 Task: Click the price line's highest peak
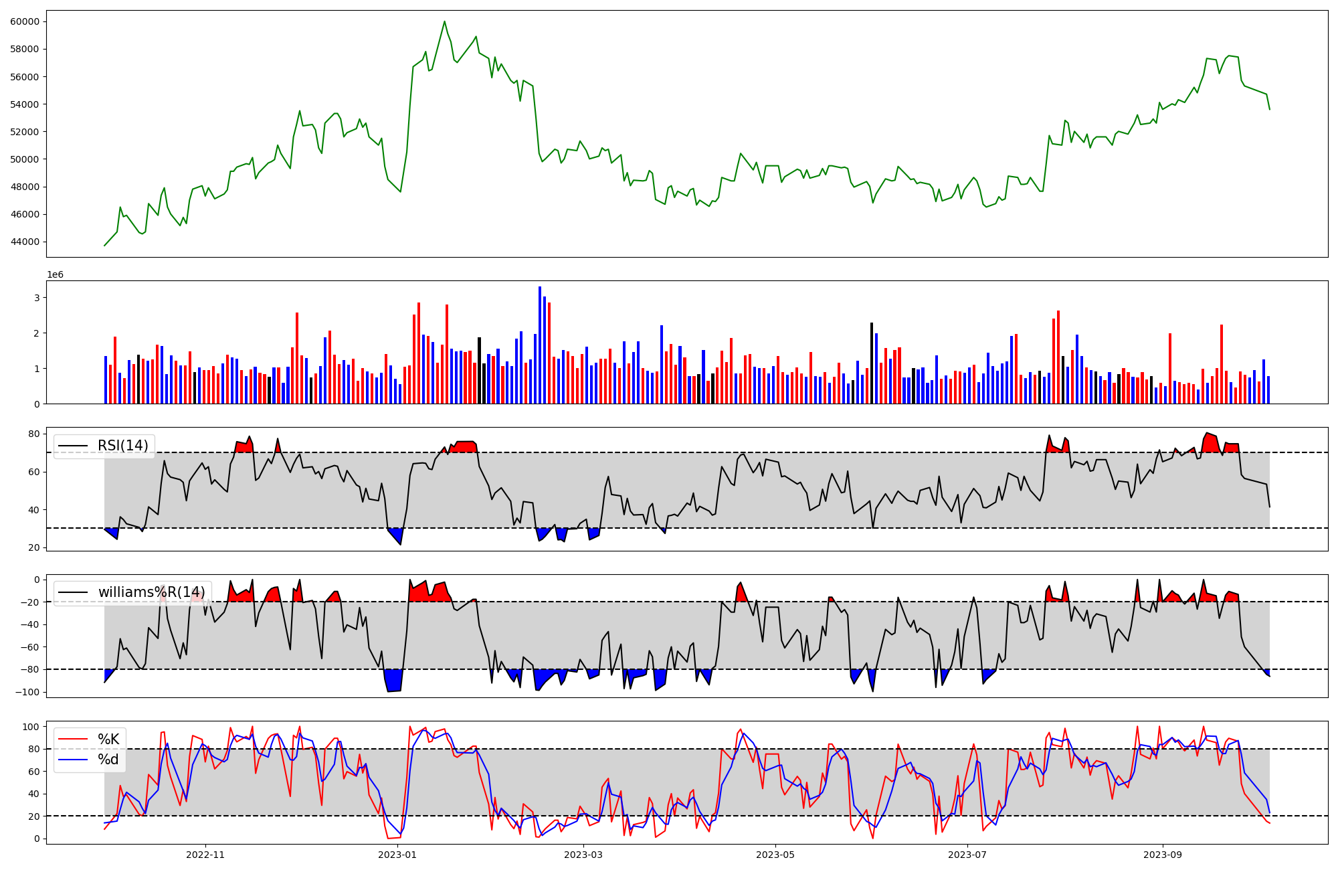(x=444, y=22)
